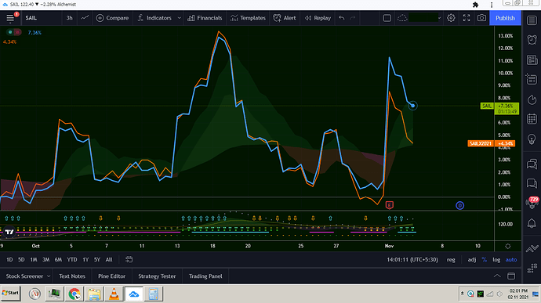Open the economic calendar icon
The height and width of the screenshot is (303, 541).
tap(532, 119)
